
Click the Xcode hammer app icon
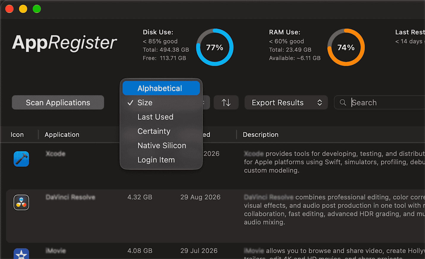click(x=21, y=159)
